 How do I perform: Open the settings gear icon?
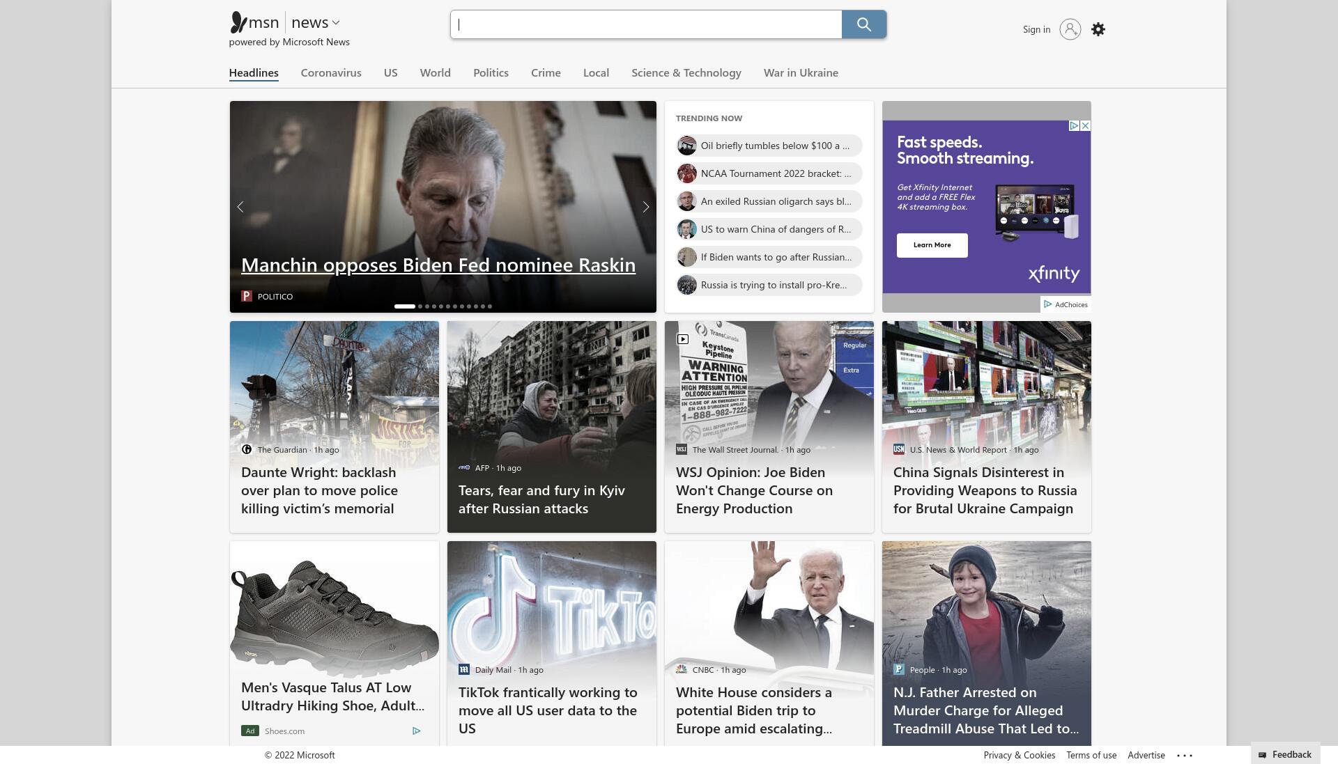pyautogui.click(x=1098, y=29)
